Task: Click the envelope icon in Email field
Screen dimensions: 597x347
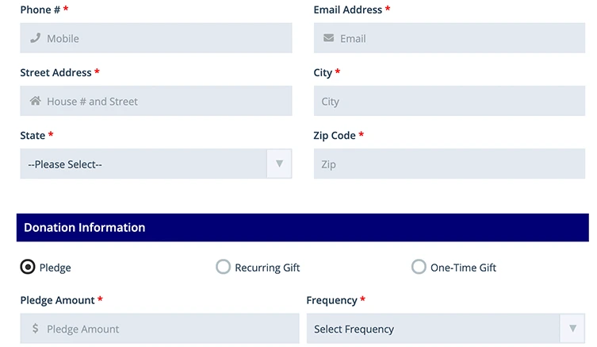Action: [x=328, y=38]
